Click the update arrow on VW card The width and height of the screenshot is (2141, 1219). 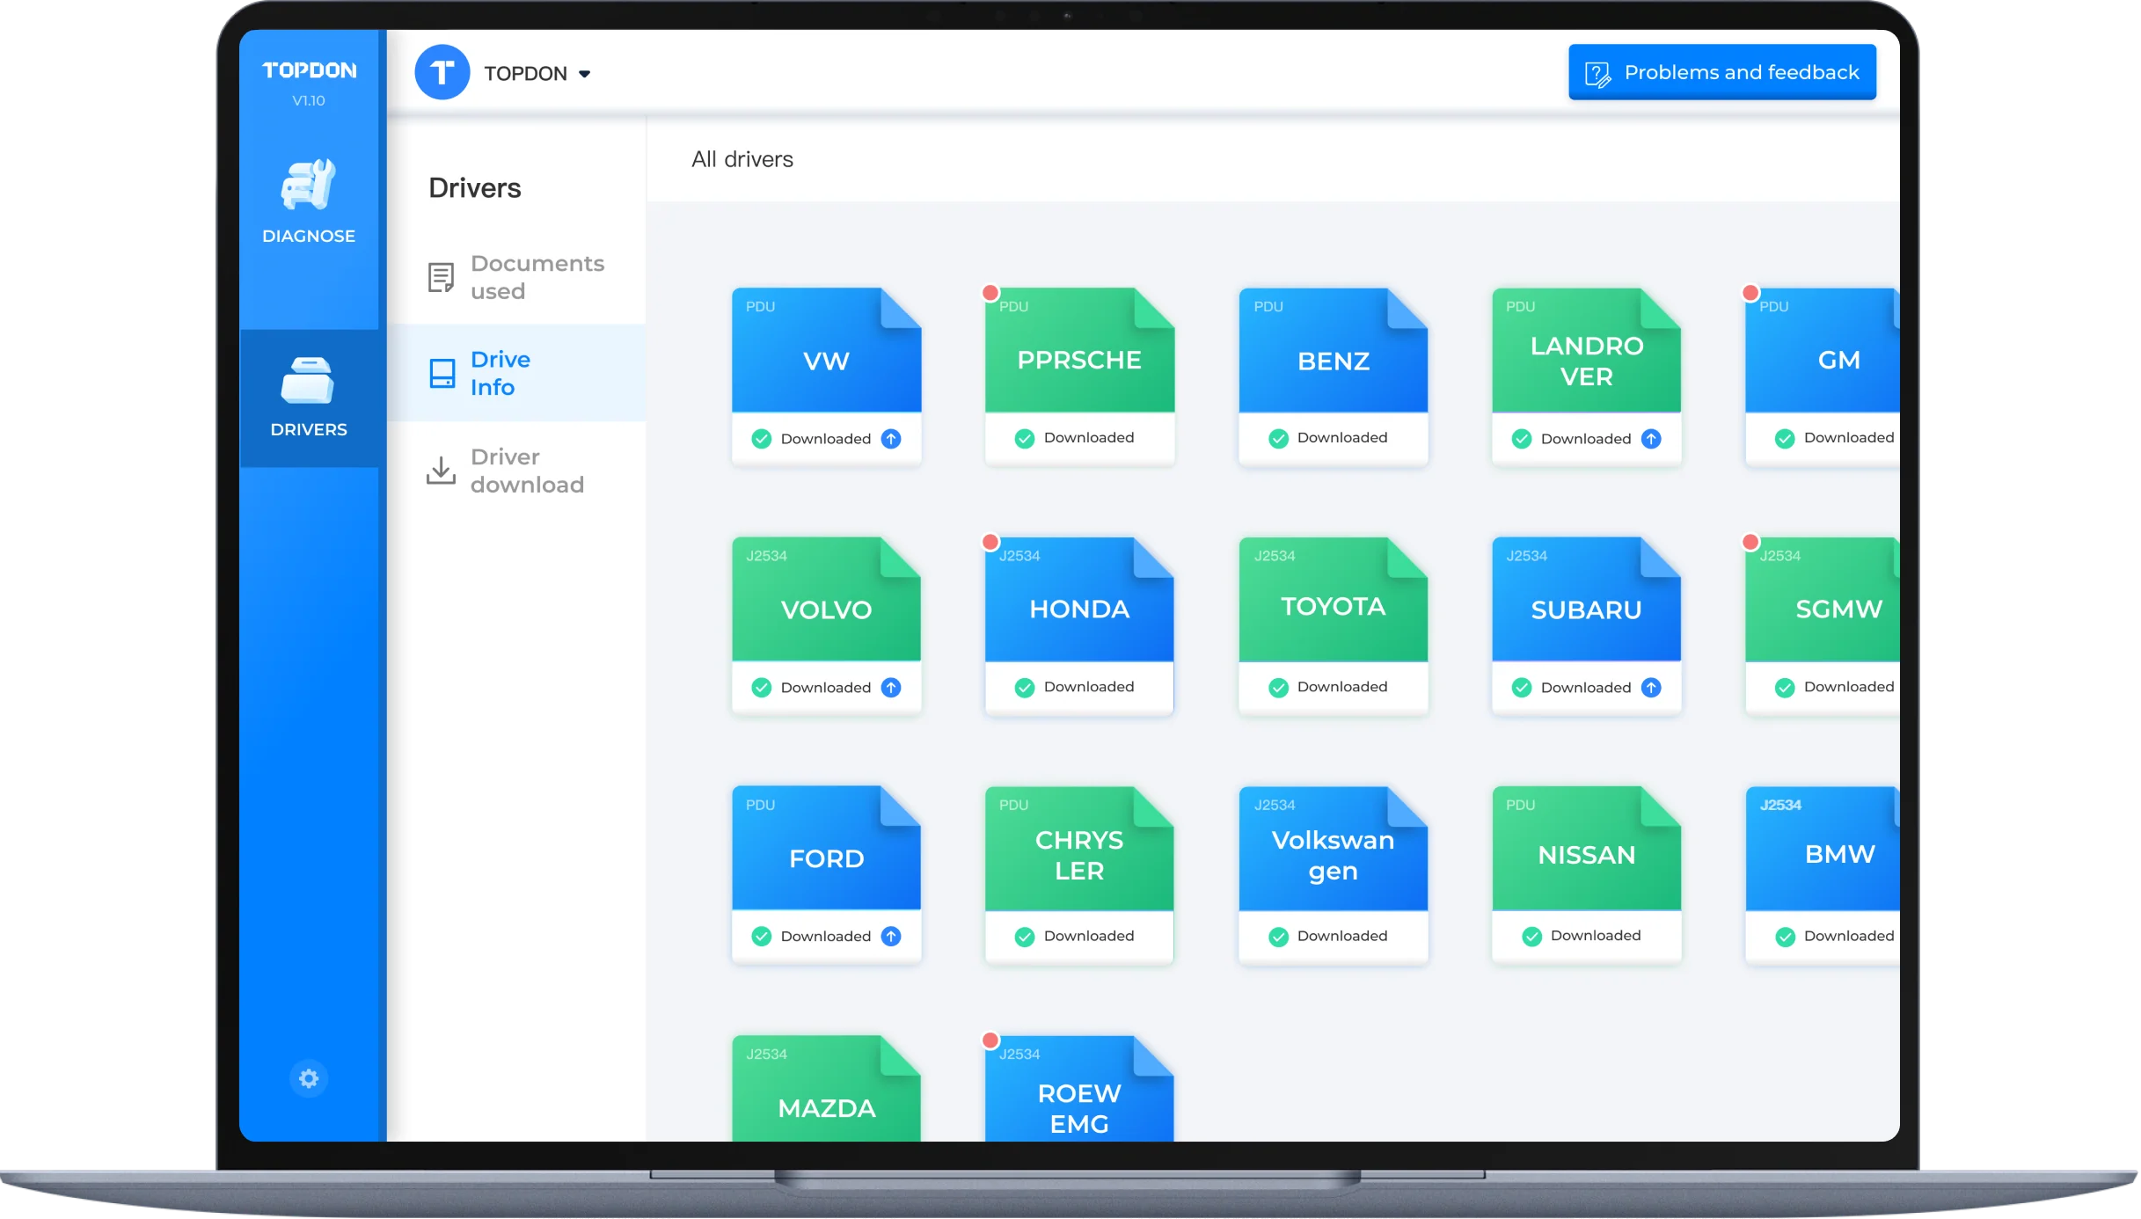891,438
